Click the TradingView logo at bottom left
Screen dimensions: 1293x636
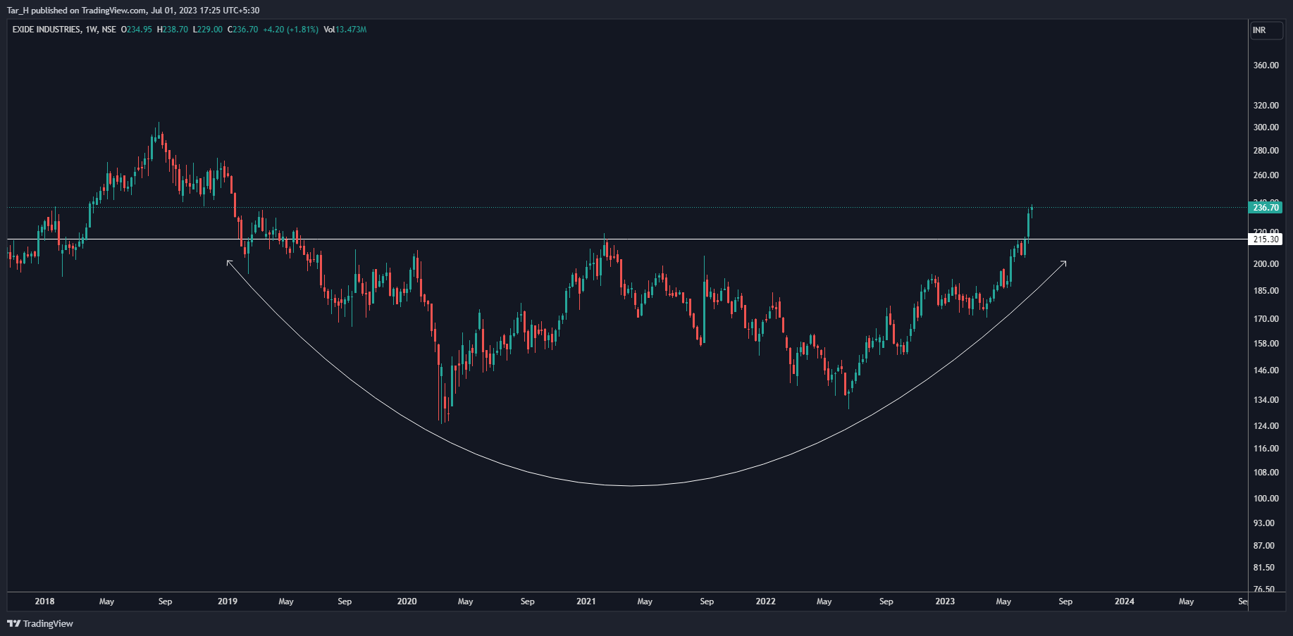40,623
